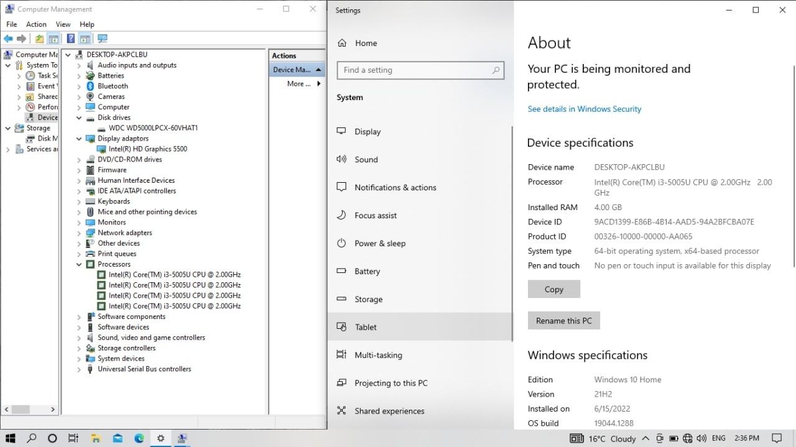Viewport: 796px width, 447px height.
Task: Expand the Services and Applications tree node
Action: (x=8, y=149)
